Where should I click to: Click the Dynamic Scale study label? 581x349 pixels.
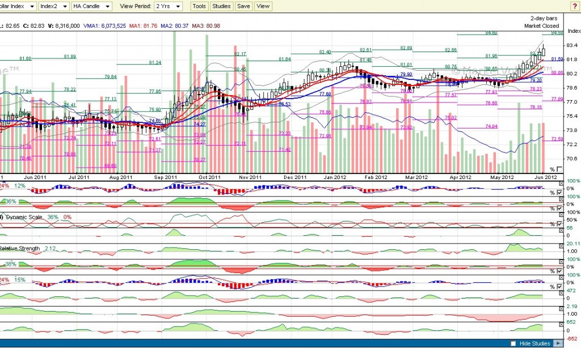point(24,217)
